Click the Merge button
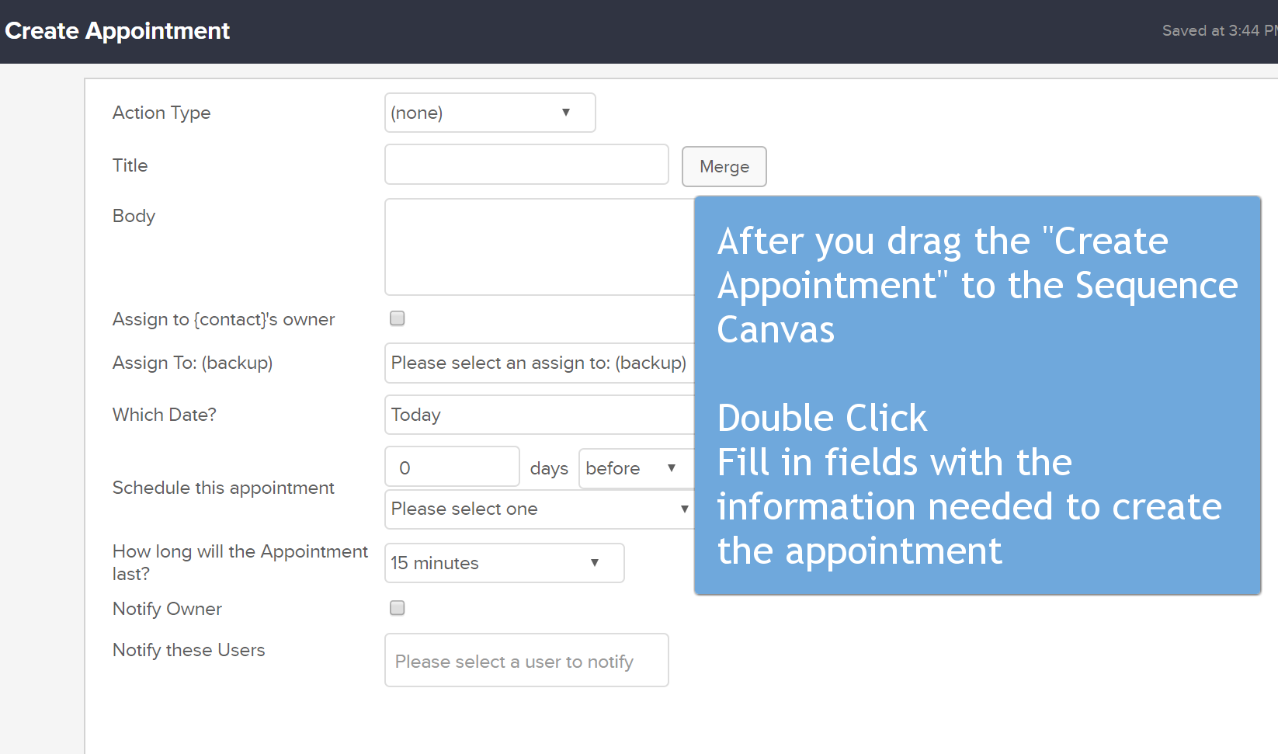 click(x=724, y=166)
